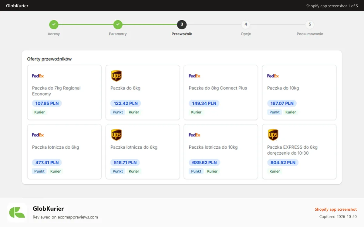Click Punkt tag on 122.42 PLN card

click(118, 112)
